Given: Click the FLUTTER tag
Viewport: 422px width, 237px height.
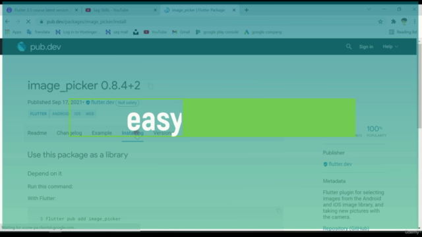Looking at the screenshot, I should 38,114.
